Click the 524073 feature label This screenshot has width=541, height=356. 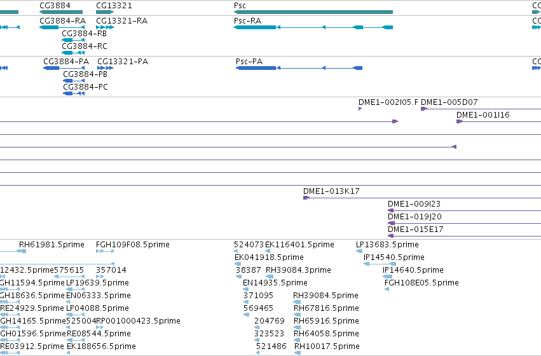click(249, 245)
